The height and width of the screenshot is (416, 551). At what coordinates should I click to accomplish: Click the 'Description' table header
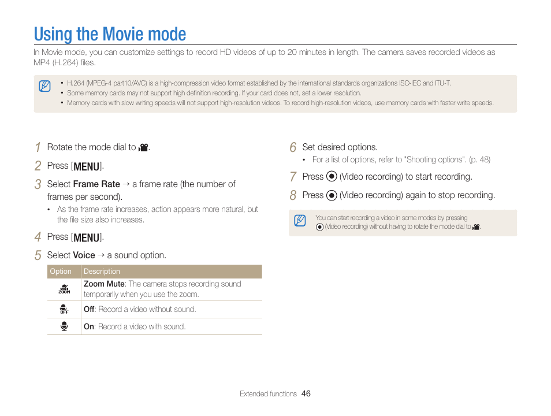tap(102, 271)
